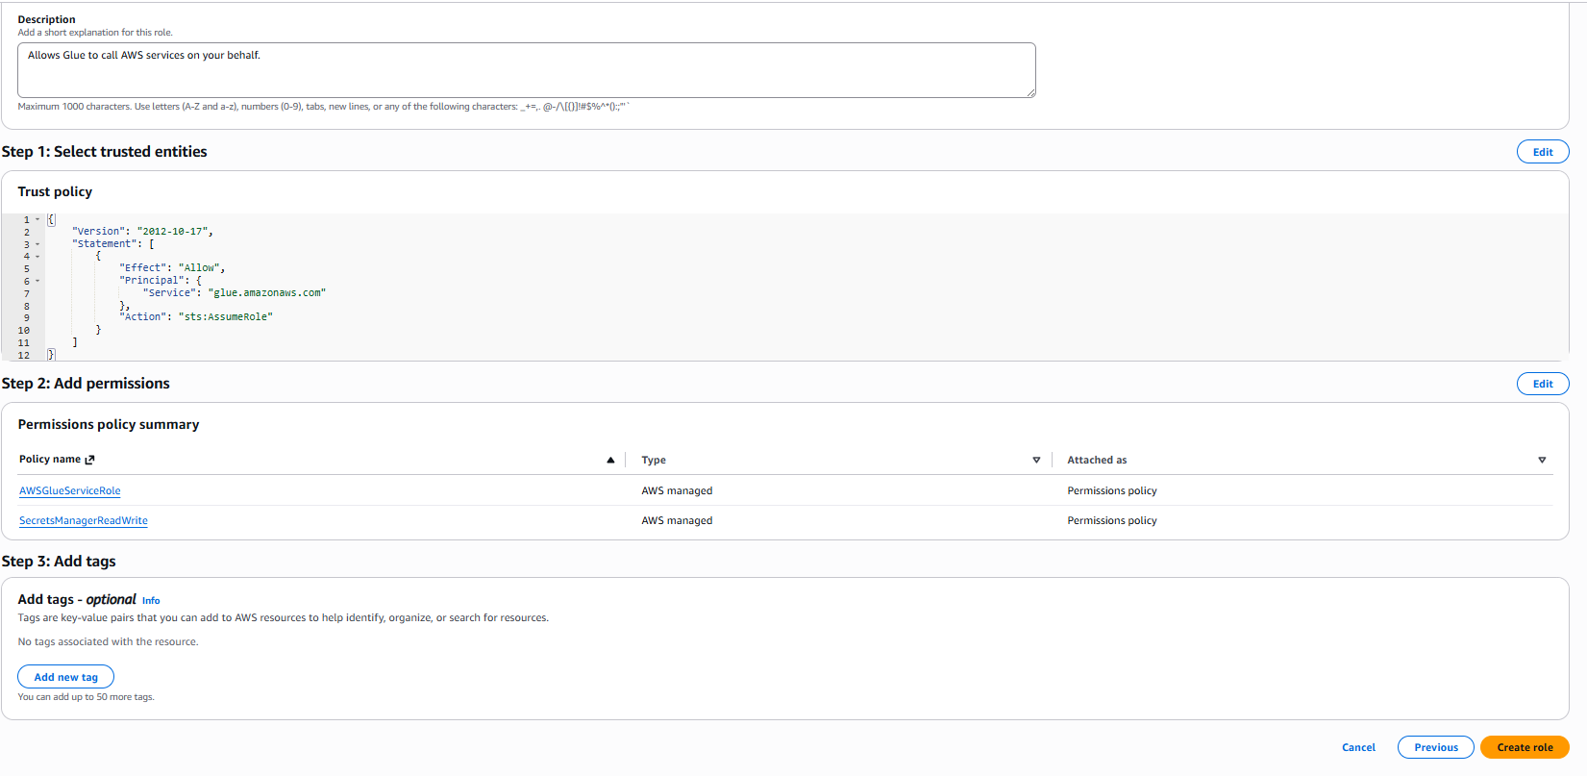This screenshot has width=1587, height=776.
Task: Open AWSGlueServiceRole policy link
Action: click(70, 490)
